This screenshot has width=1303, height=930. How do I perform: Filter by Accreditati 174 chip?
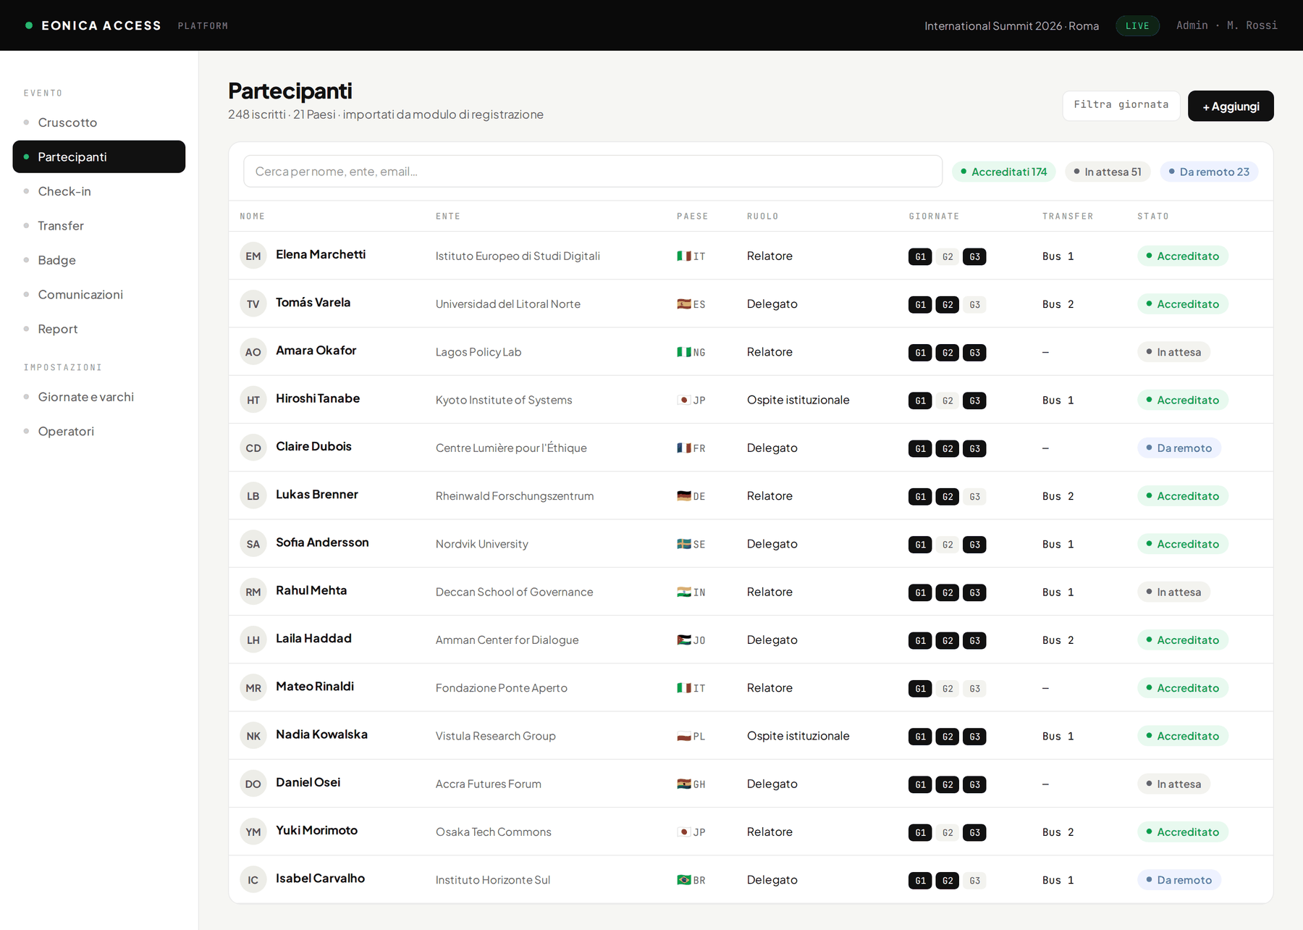(x=1004, y=172)
